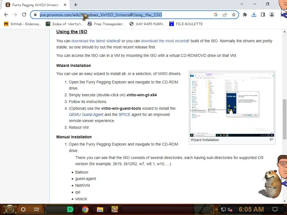Open the profile avatar menu
Screen dimensions: 287x215
pyautogui.click(x=272, y=15)
